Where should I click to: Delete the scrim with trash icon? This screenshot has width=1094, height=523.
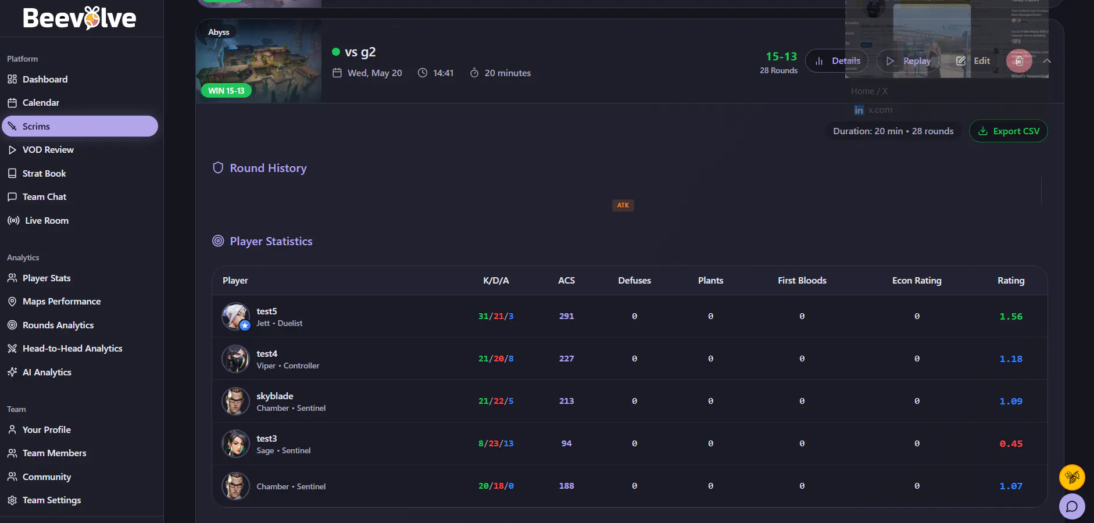1019,61
